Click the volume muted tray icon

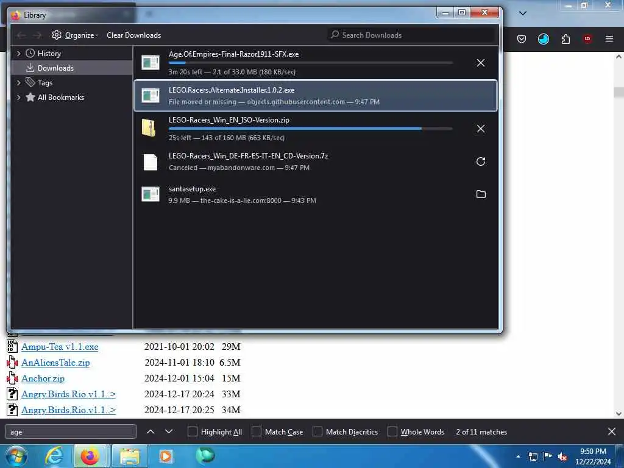click(562, 457)
